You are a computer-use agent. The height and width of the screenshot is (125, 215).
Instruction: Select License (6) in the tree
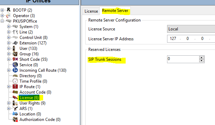(29, 98)
